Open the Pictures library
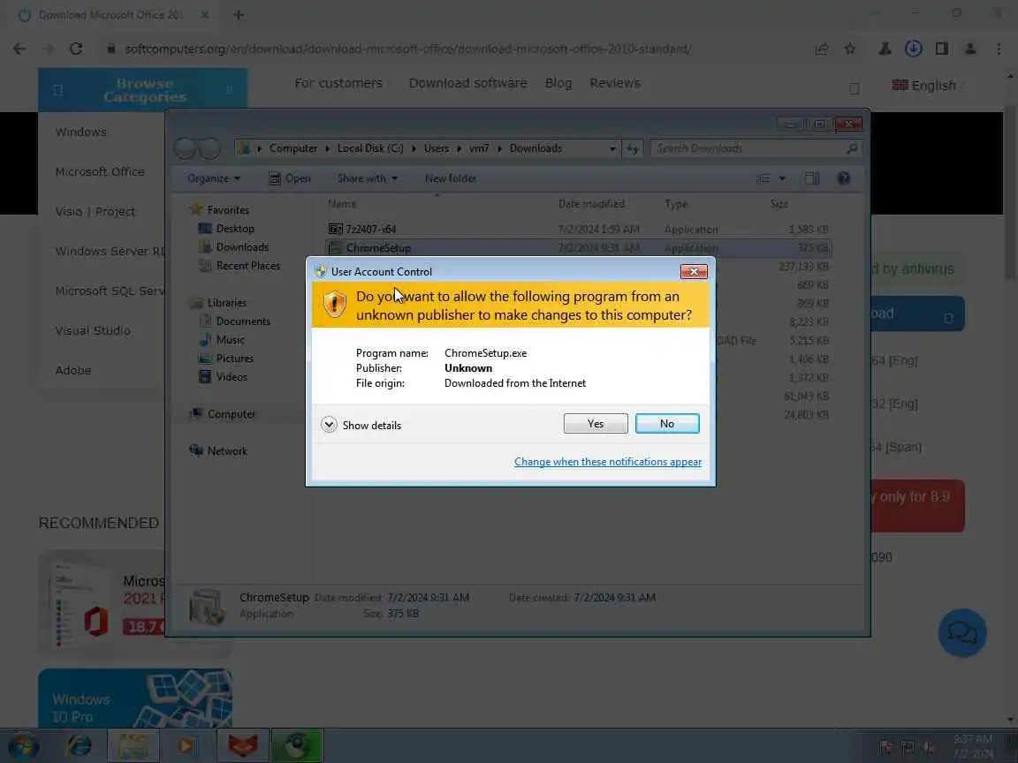This screenshot has height=763, width=1018. [234, 359]
